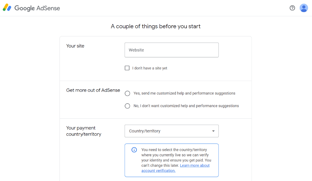Select "Yes, send me customized help and performance suggestions"

(127, 93)
